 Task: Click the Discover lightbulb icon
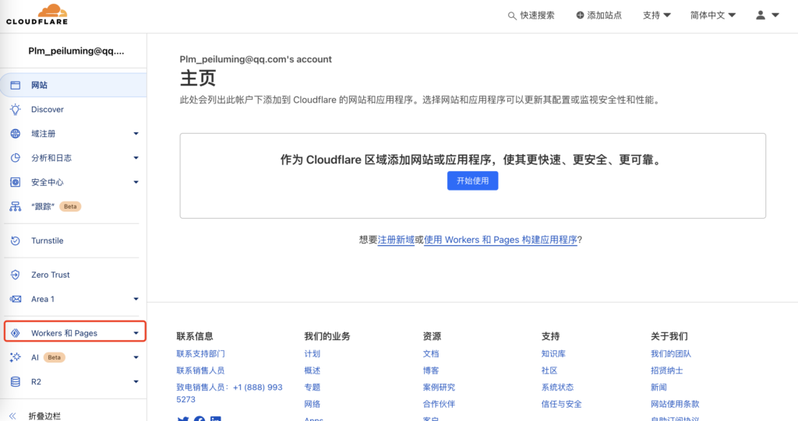[15, 110]
